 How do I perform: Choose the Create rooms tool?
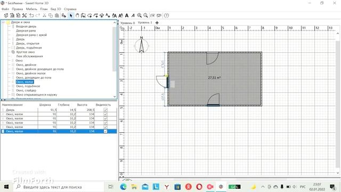[90, 15]
